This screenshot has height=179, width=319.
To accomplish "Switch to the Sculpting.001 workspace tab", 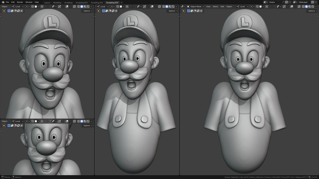I will click(82, 2).
